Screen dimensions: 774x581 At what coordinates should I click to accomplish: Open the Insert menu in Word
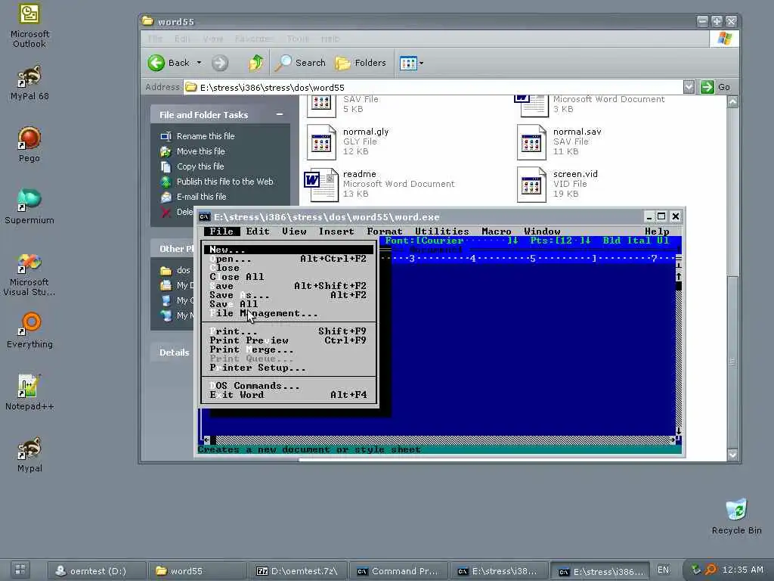336,231
